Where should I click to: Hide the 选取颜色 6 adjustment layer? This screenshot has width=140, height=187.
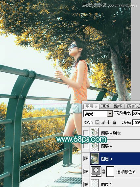[86, 172]
